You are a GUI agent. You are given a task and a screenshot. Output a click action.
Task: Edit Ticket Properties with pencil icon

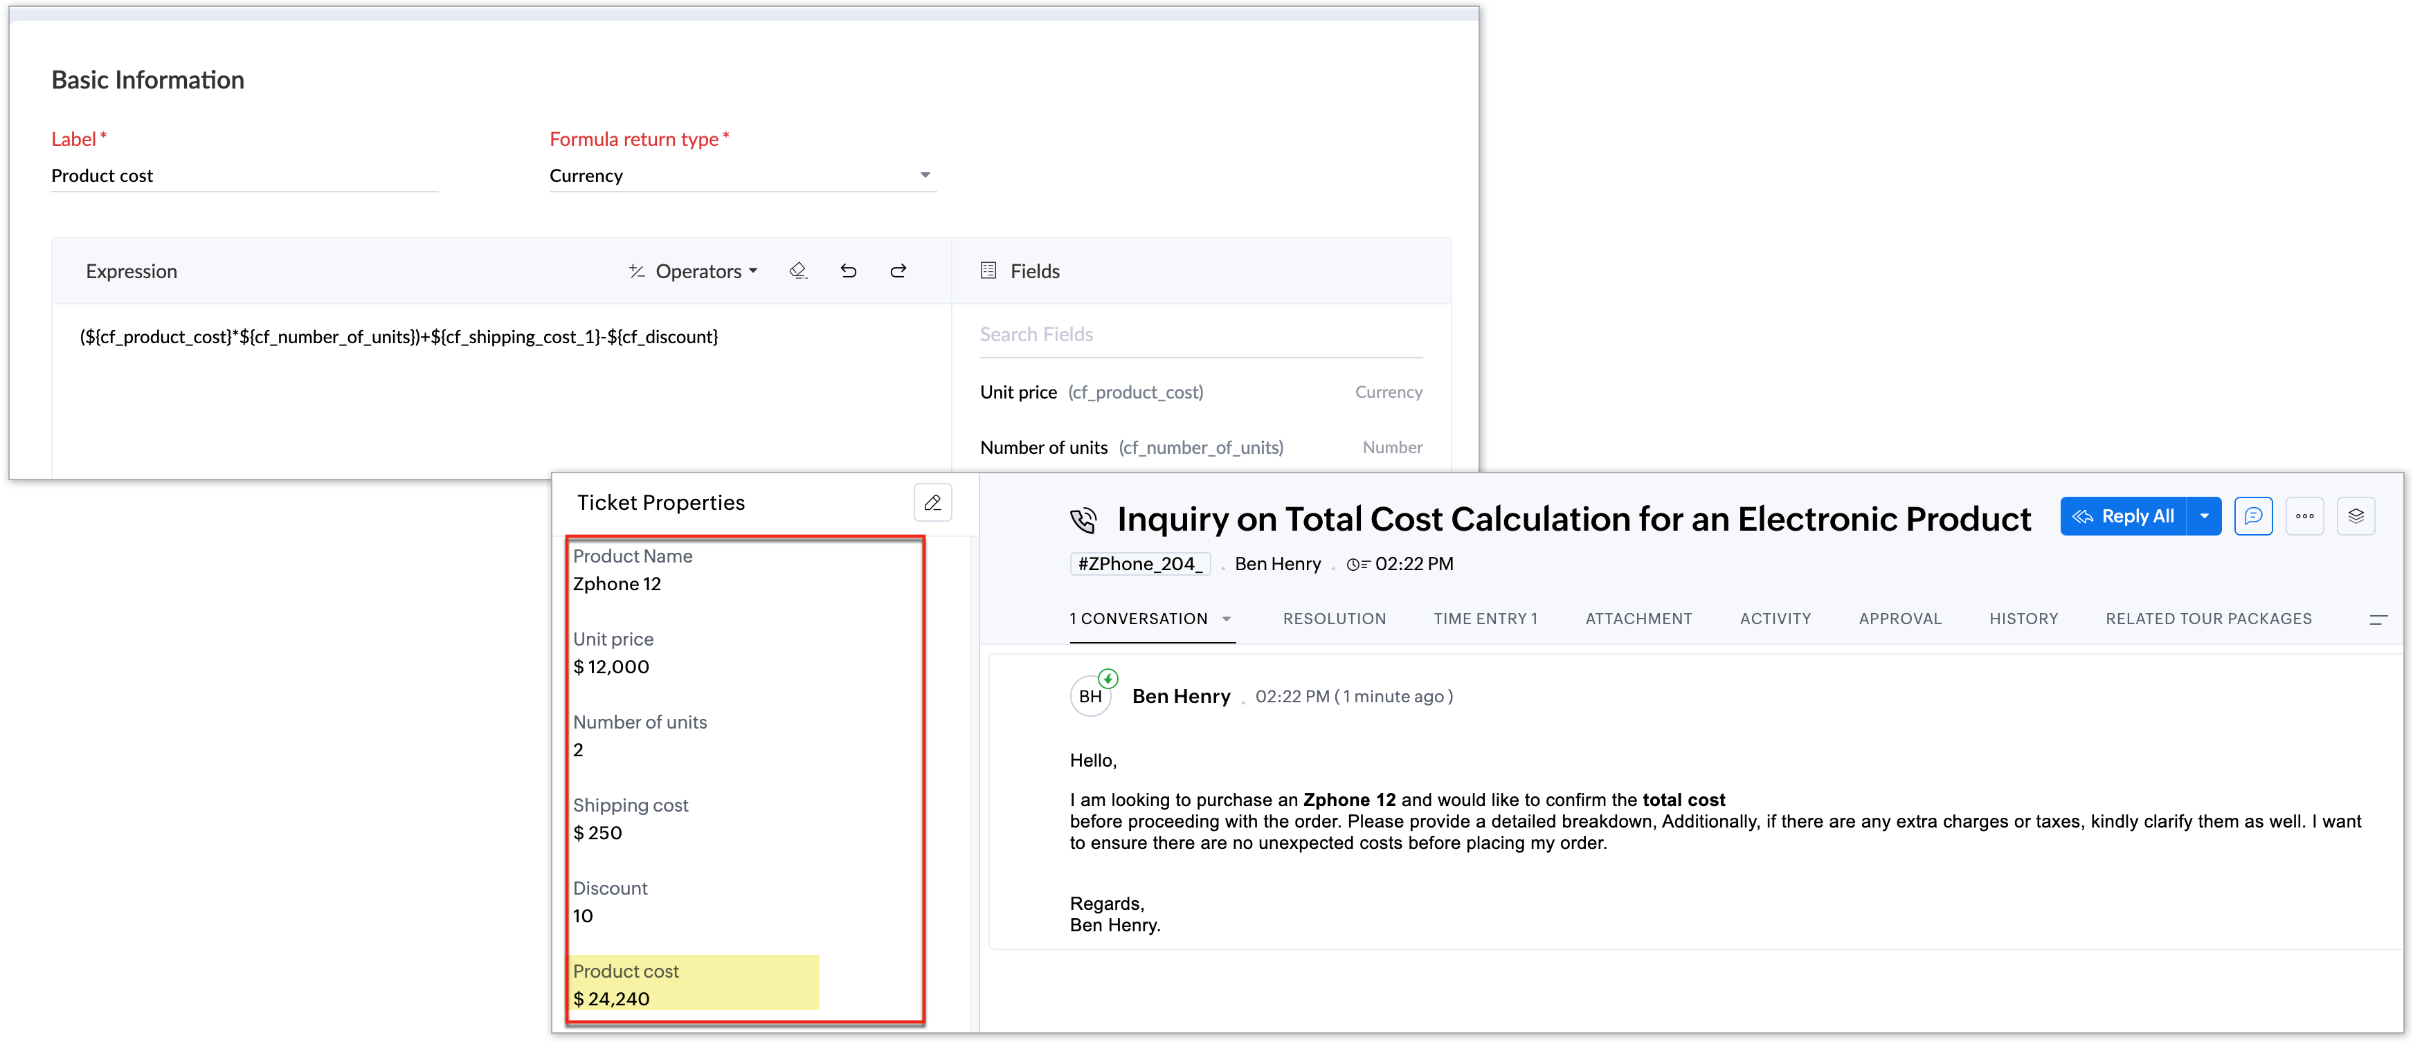coord(932,503)
